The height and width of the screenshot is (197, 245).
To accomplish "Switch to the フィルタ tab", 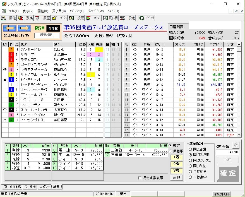I will [30, 187].
